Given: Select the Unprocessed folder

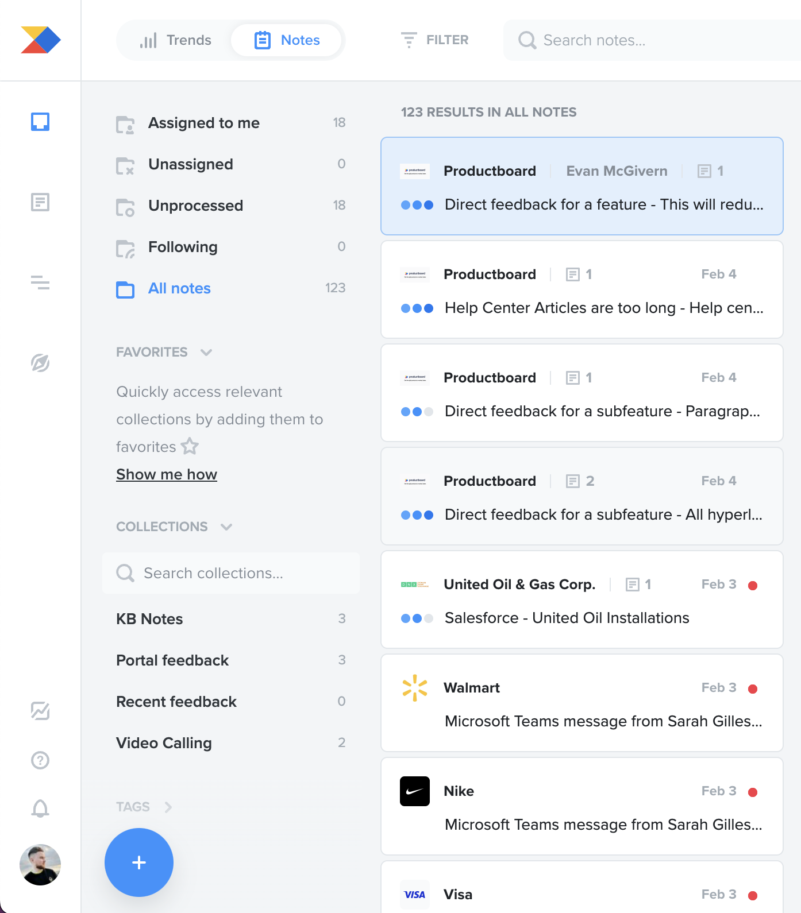Looking at the screenshot, I should pyautogui.click(x=231, y=206).
